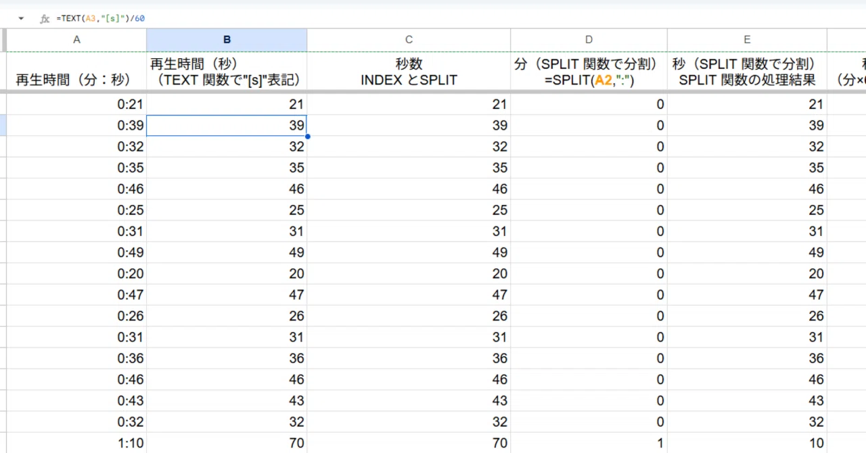Select the value 70 in column C
Screen dimensions: 866x453
coord(409,444)
